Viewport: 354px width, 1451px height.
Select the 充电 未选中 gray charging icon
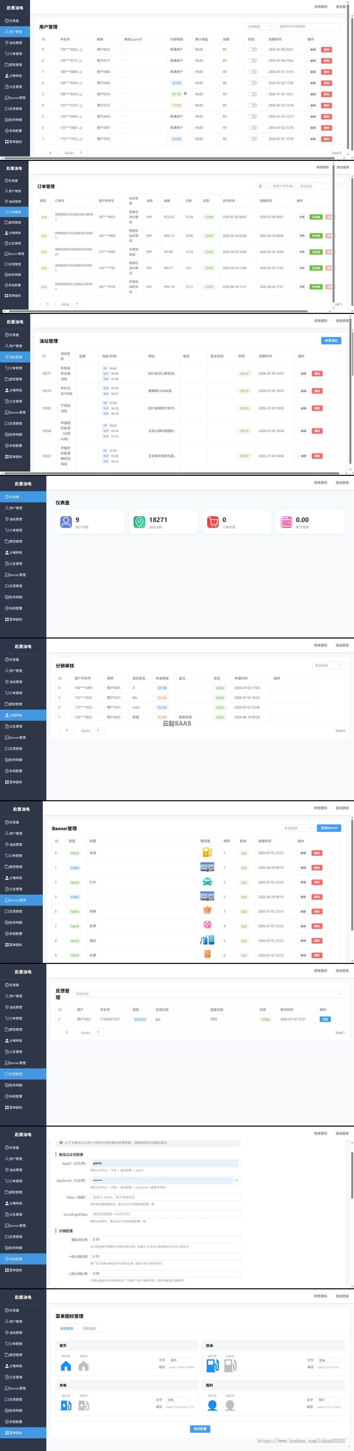[84, 1405]
